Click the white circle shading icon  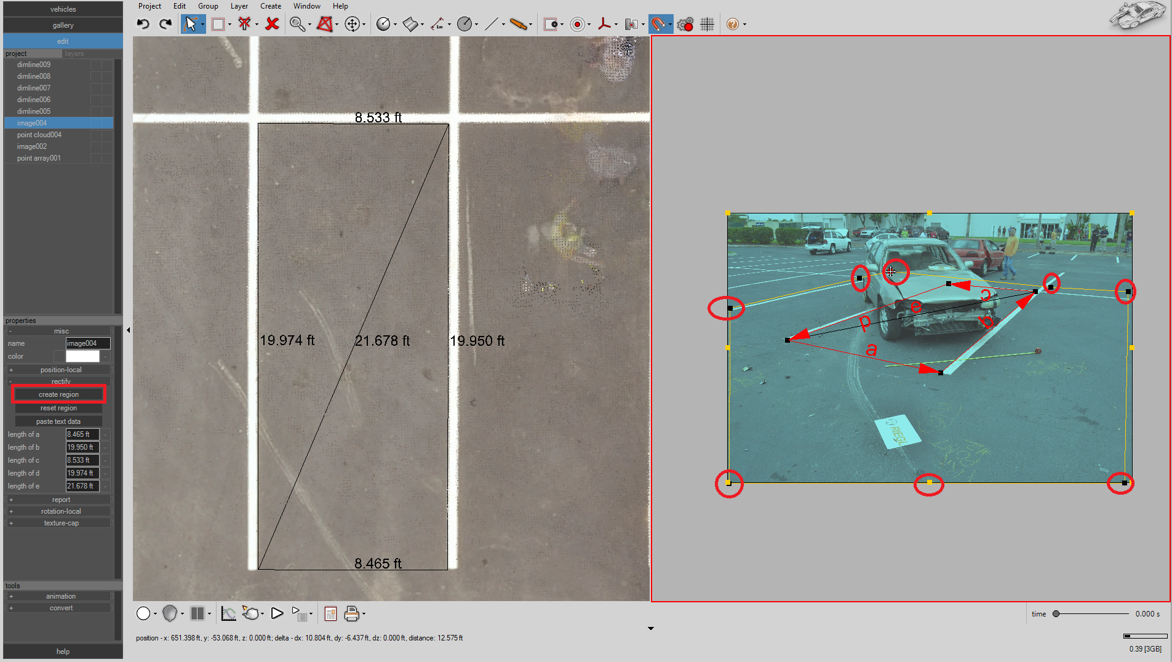point(143,613)
